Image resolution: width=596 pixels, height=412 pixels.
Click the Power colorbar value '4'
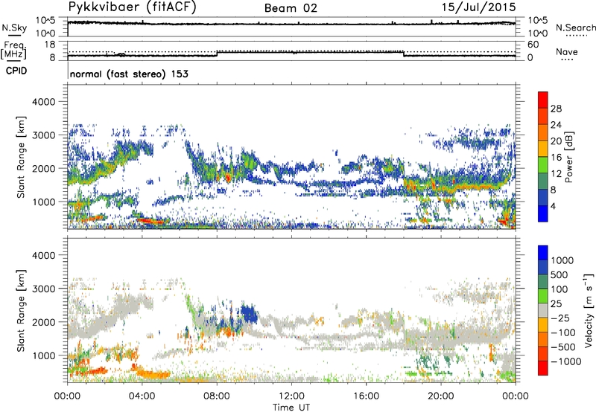tap(553, 206)
